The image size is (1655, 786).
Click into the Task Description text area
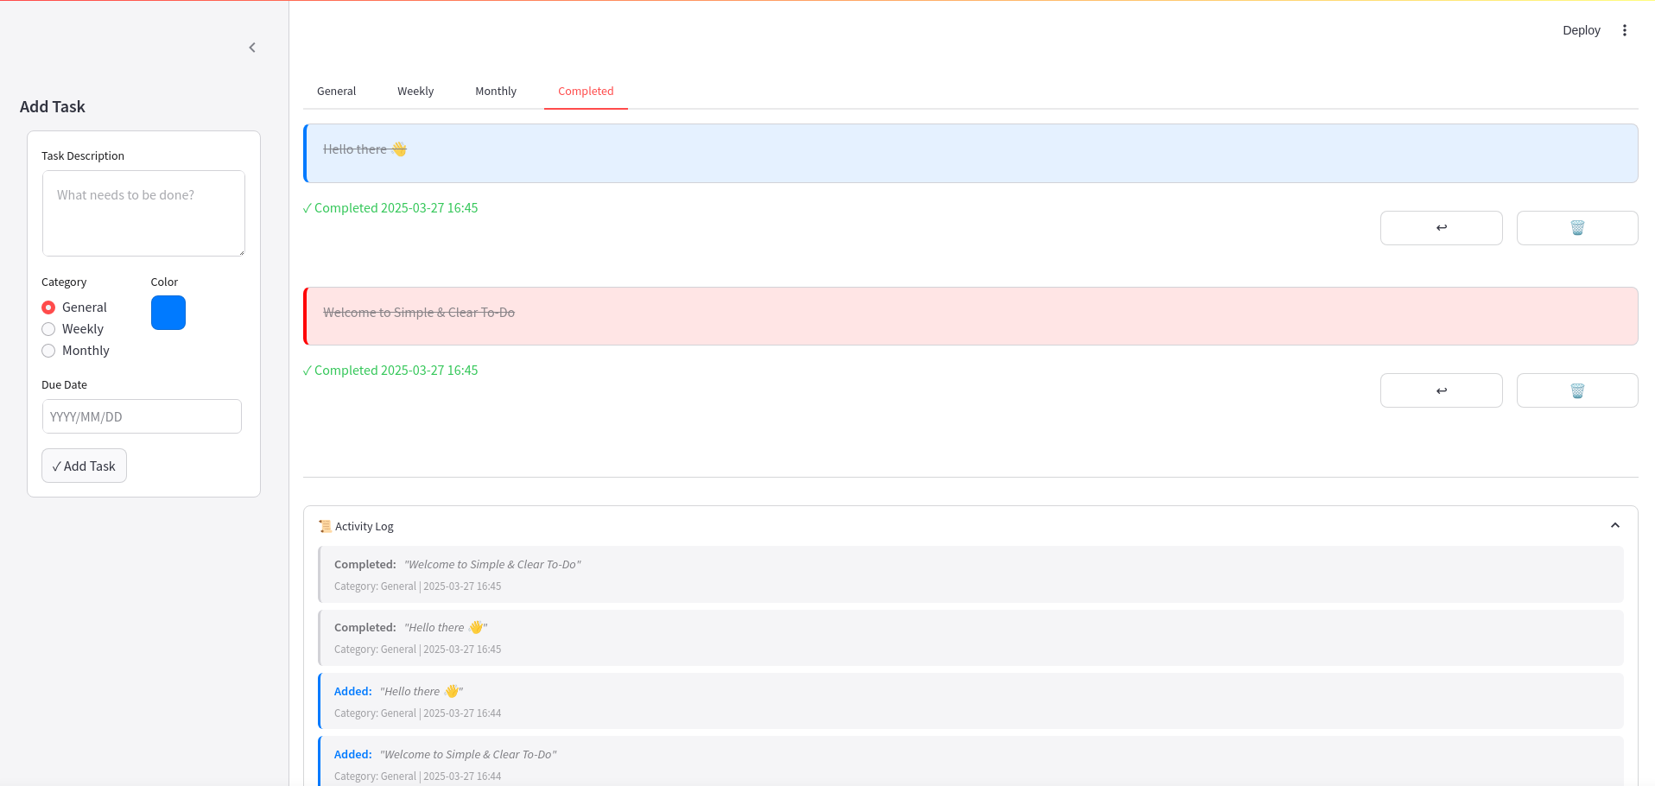pyautogui.click(x=143, y=212)
